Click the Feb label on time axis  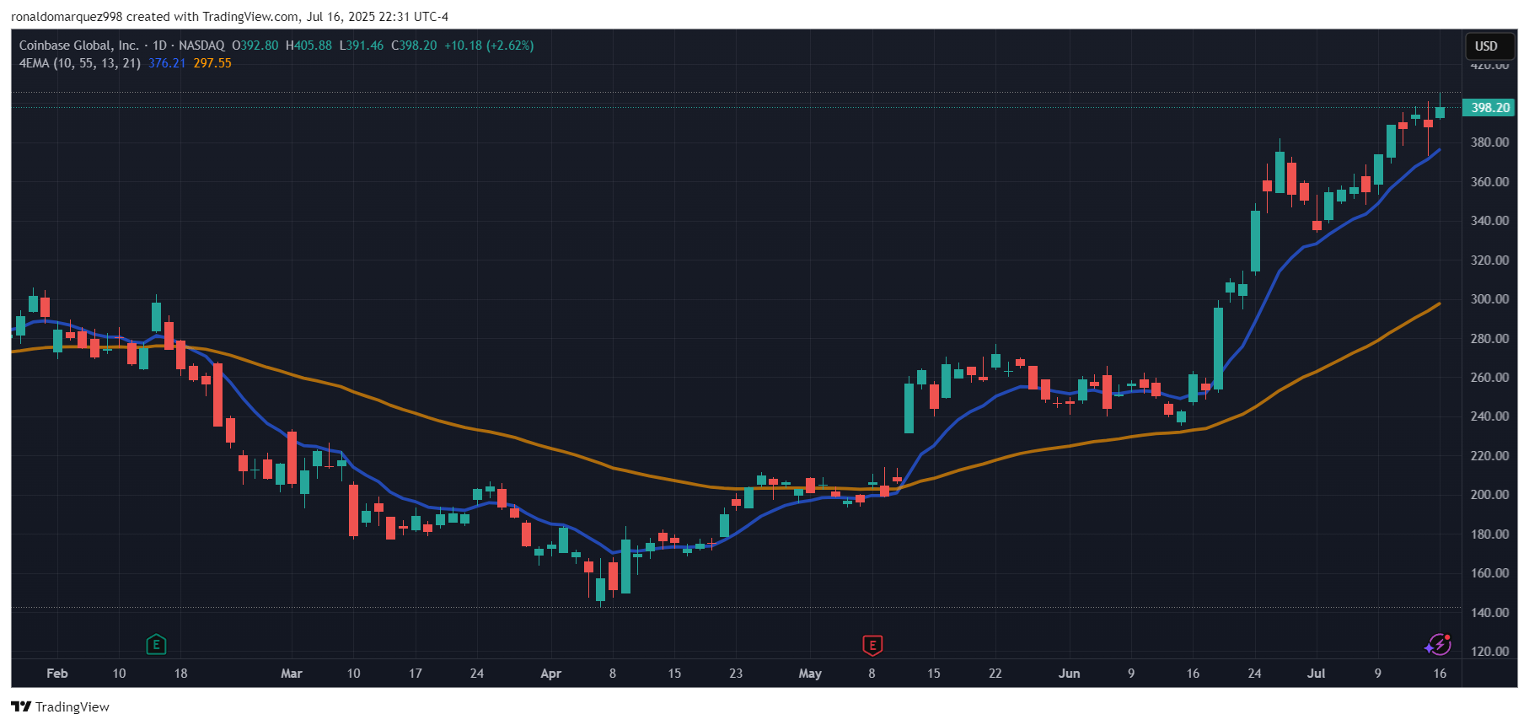(x=57, y=674)
